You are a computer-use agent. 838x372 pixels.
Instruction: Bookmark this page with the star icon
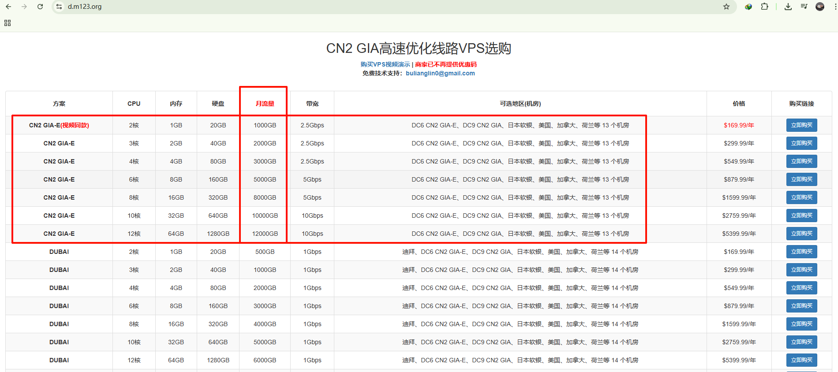[726, 7]
